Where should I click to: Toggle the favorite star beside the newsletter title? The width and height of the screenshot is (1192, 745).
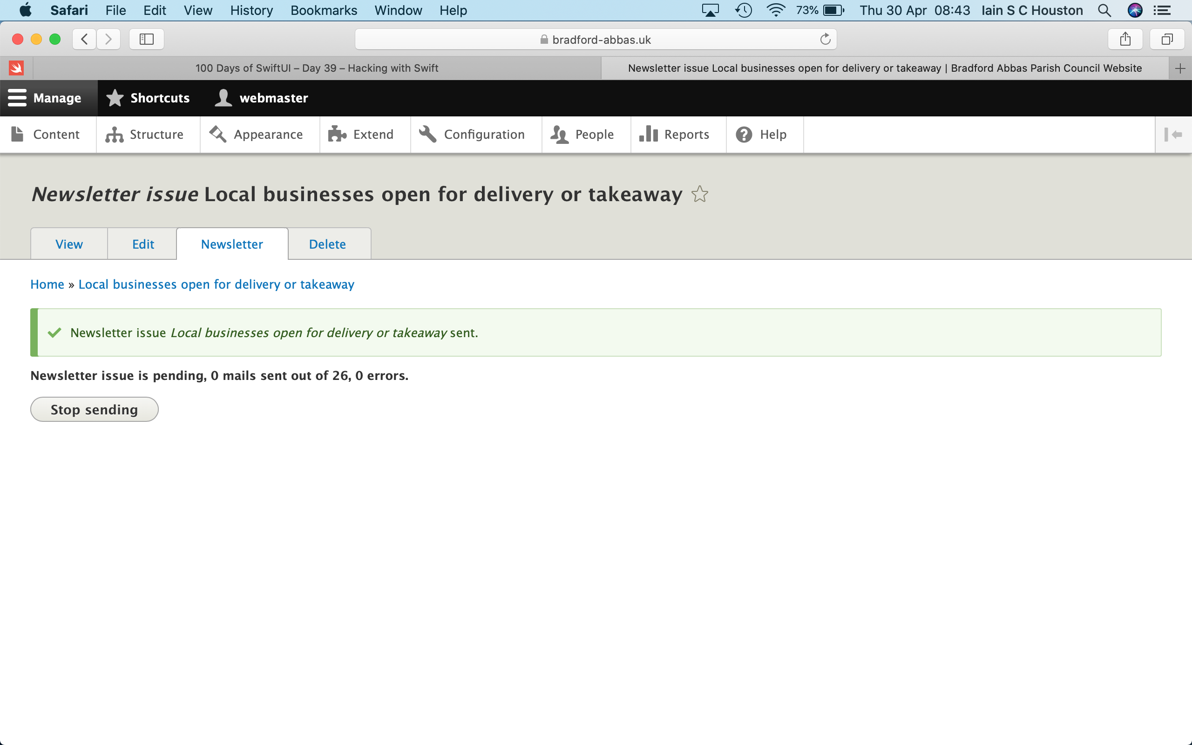(699, 194)
